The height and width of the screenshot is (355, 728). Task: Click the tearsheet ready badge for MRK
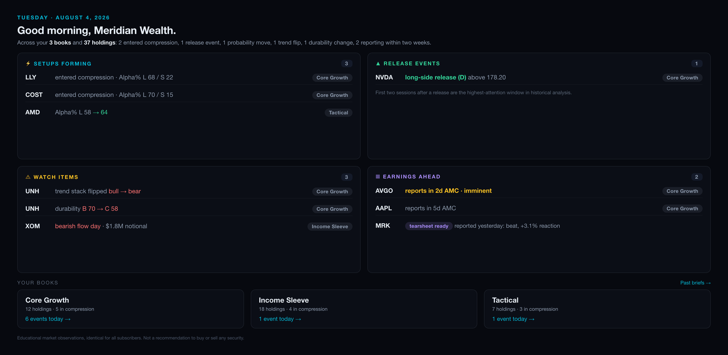429,226
